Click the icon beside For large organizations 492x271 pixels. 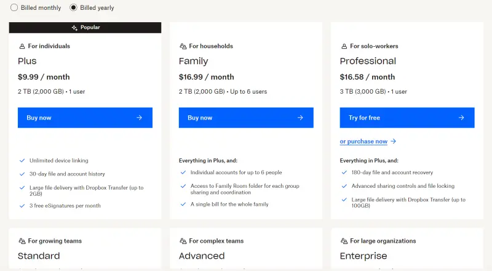click(x=344, y=241)
